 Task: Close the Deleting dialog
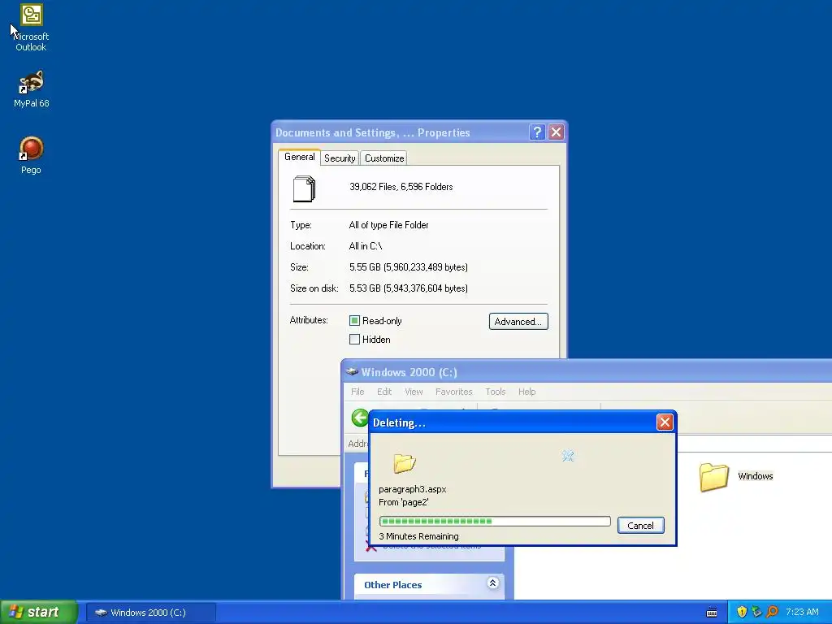pyautogui.click(x=665, y=422)
